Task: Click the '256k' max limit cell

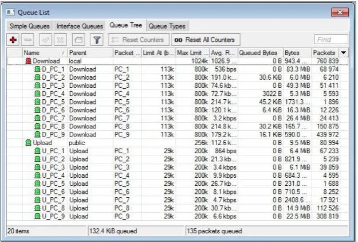Action: (x=201, y=143)
